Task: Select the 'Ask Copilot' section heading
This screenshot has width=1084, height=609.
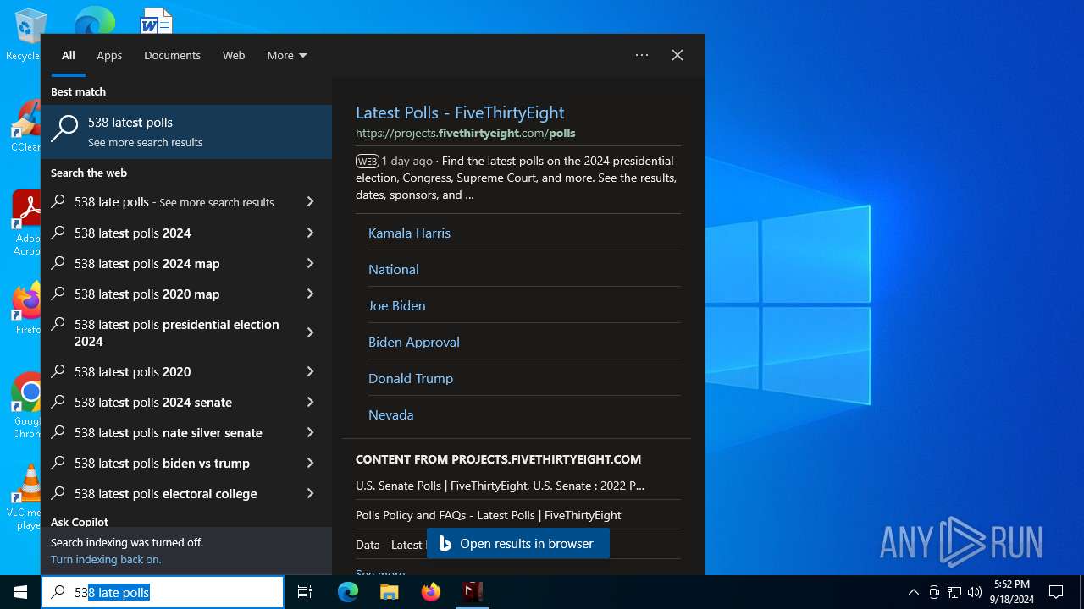Action: pyautogui.click(x=80, y=522)
